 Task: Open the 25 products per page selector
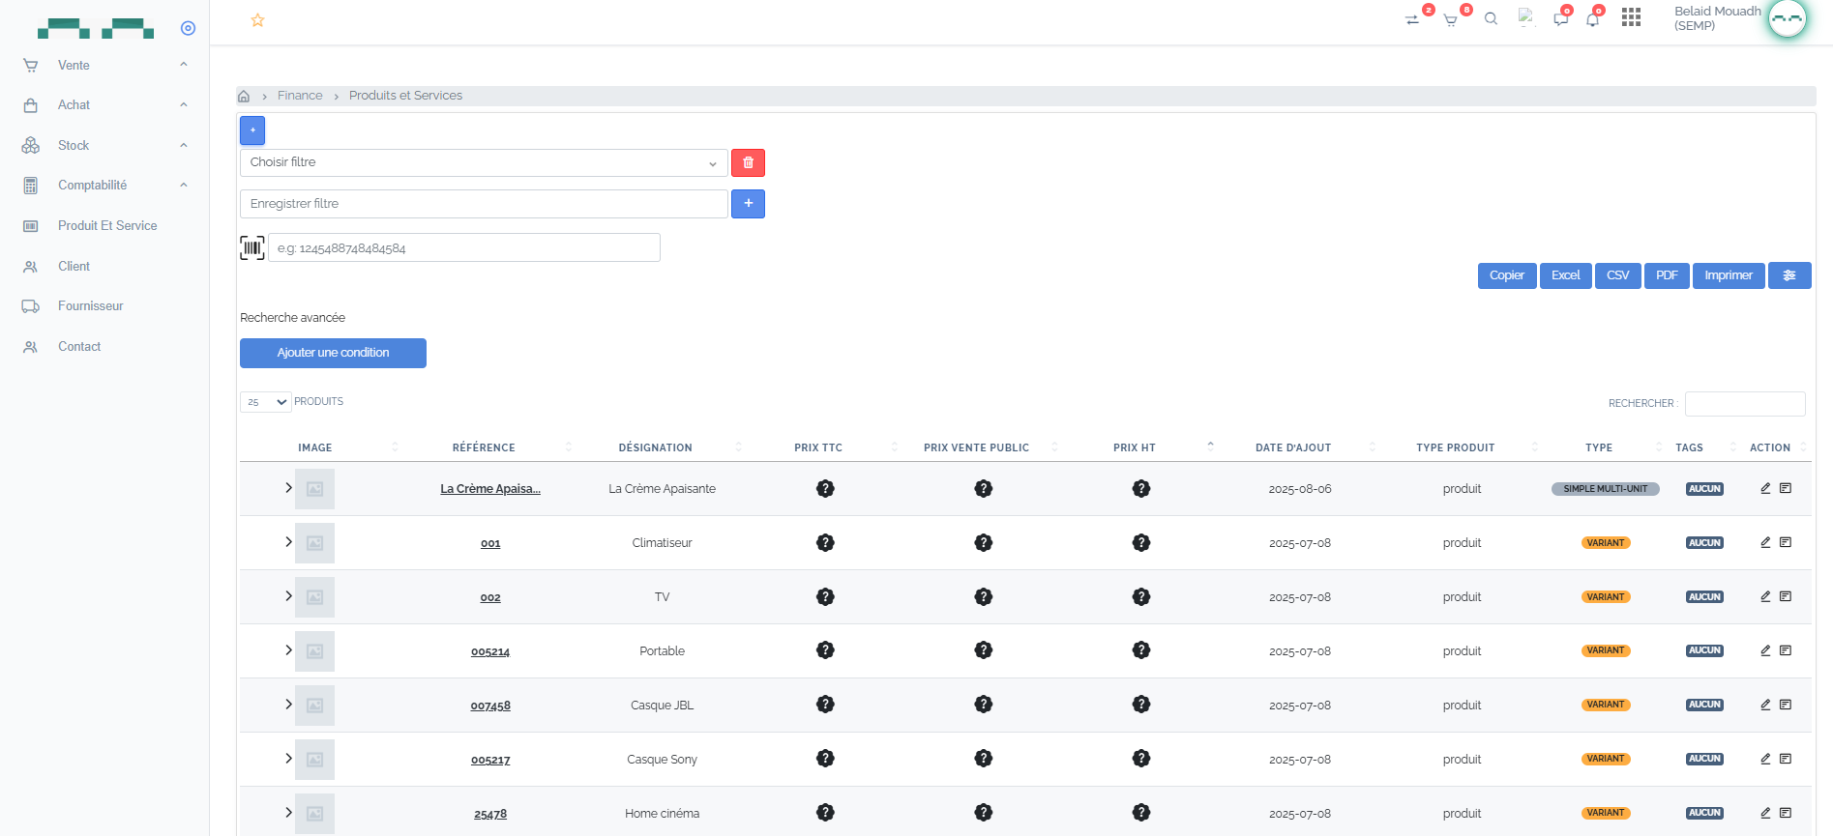click(x=265, y=402)
